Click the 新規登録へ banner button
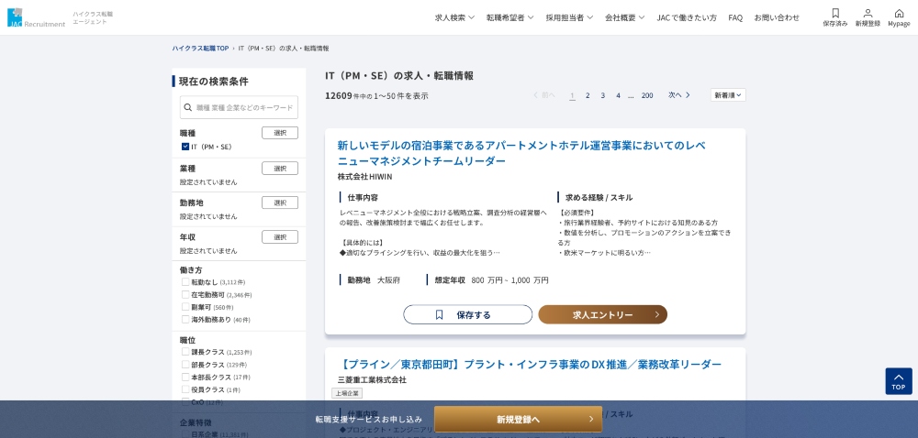The image size is (918, 438). tap(518, 419)
